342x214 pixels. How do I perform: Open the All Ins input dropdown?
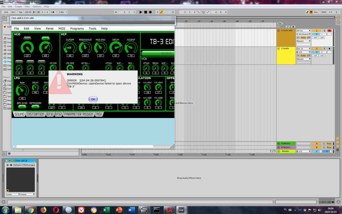pyautogui.click(x=304, y=31)
